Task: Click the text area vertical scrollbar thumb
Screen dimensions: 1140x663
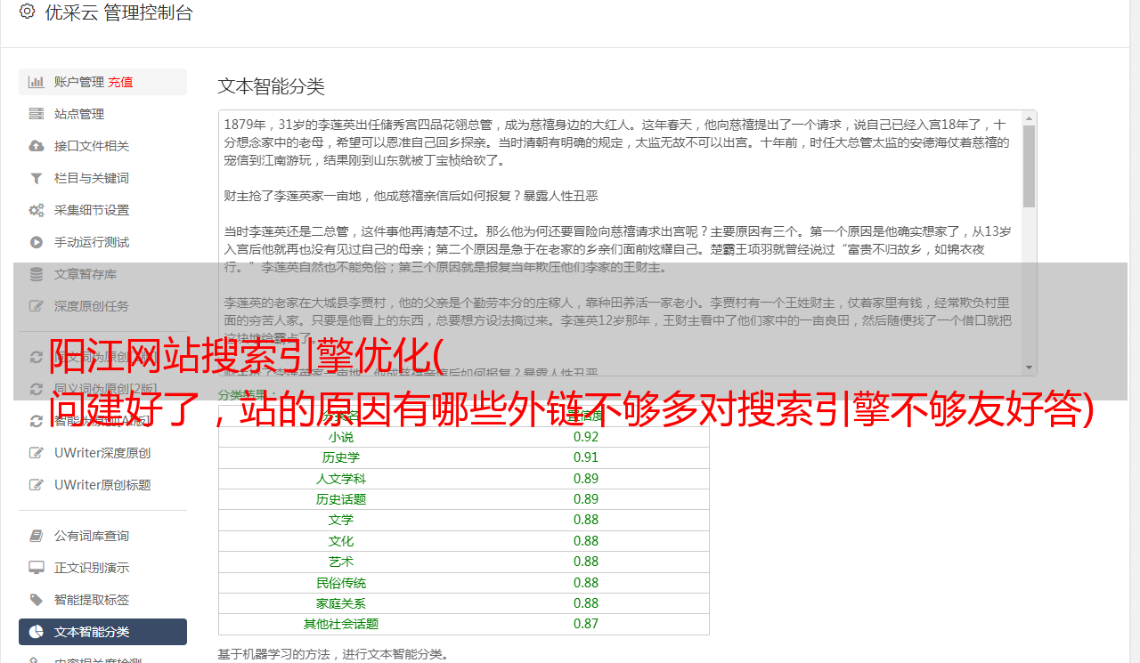Action: (x=1029, y=166)
